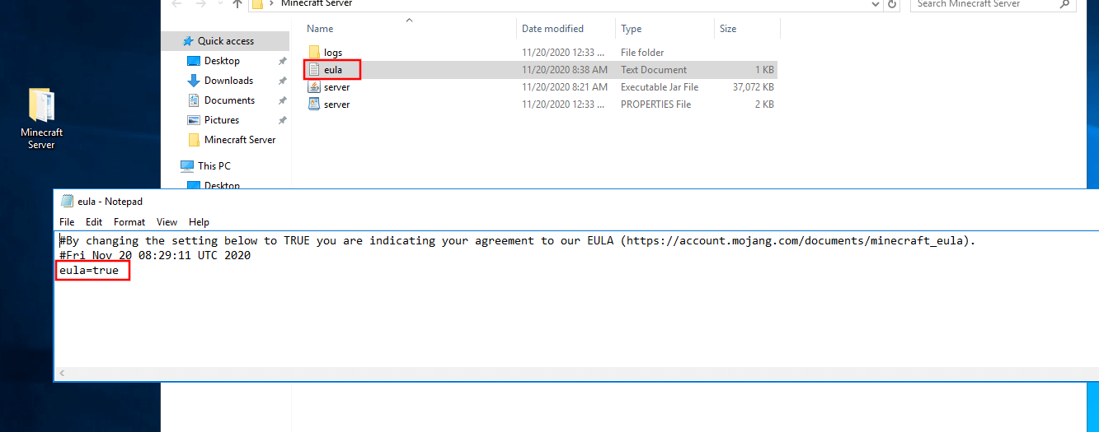Sort files by Size column header

(728, 29)
